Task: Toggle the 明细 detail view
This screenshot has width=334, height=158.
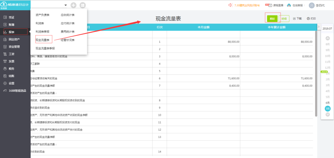Action: tap(284, 19)
